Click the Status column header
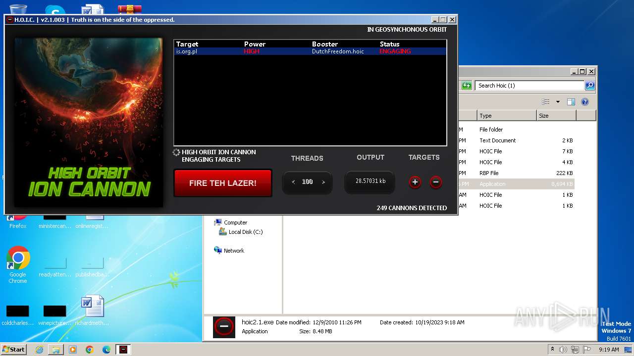Screen dimensions: 634x356 point(390,44)
